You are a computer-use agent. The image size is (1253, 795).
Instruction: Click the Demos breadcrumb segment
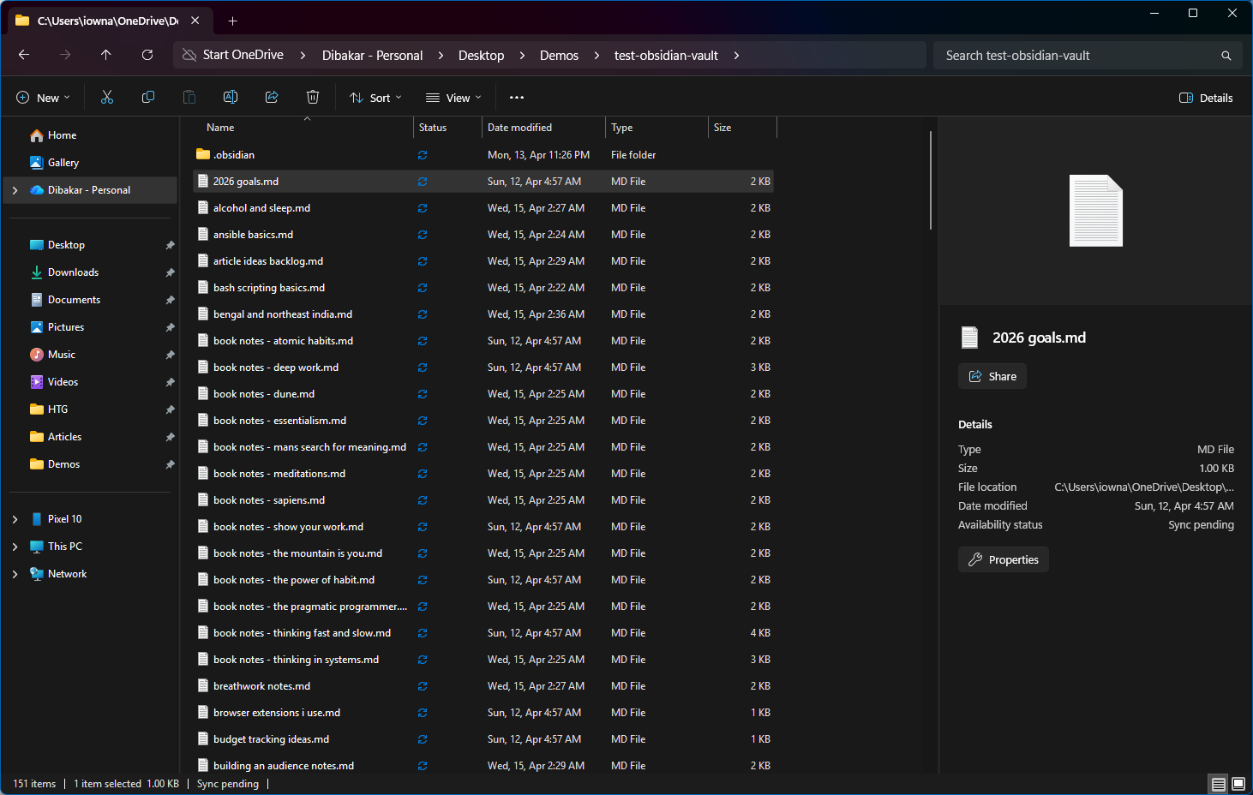pos(559,56)
